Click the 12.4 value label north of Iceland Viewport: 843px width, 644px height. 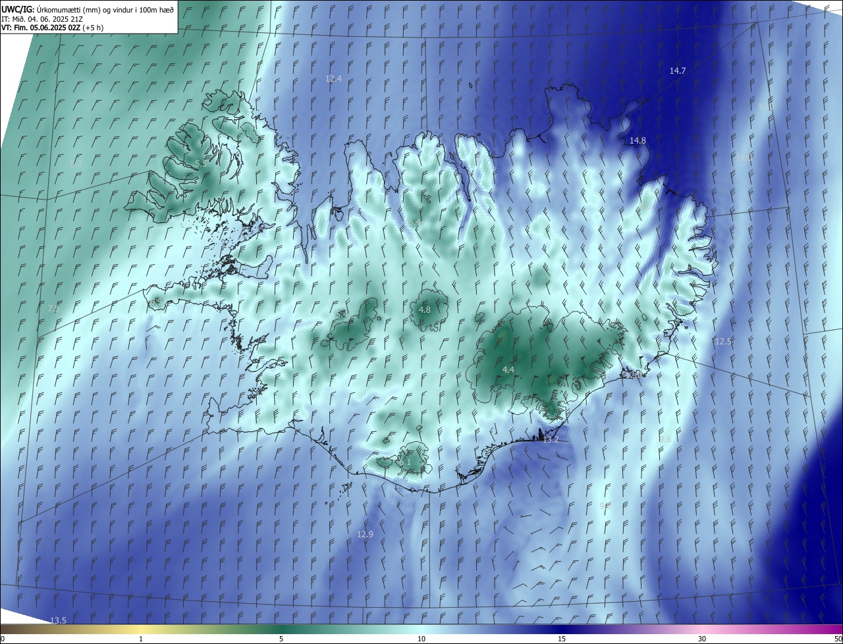click(334, 78)
